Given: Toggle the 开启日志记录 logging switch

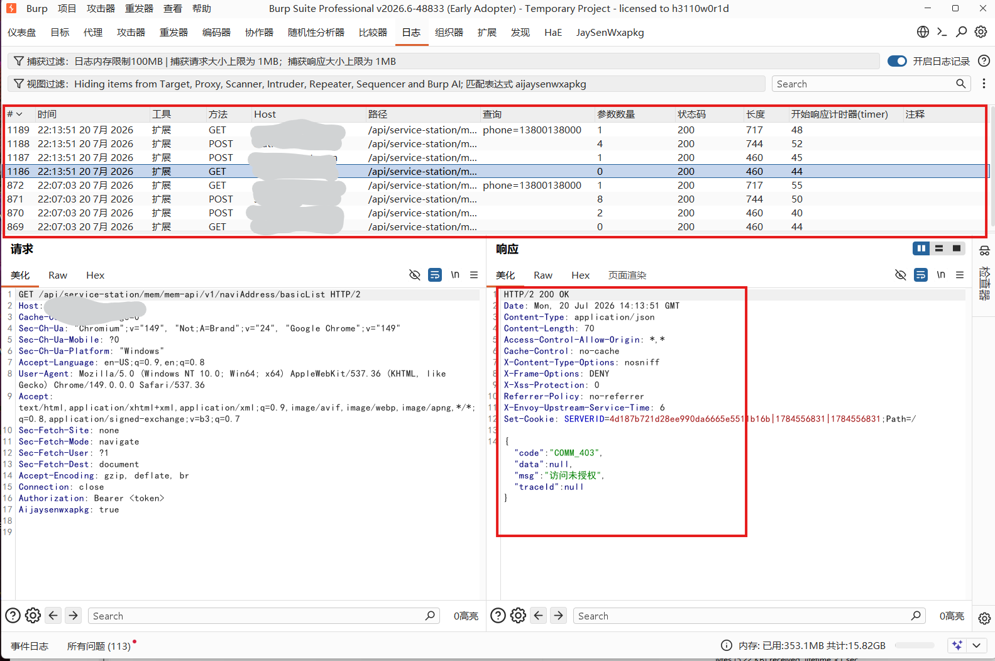Looking at the screenshot, I should [897, 61].
